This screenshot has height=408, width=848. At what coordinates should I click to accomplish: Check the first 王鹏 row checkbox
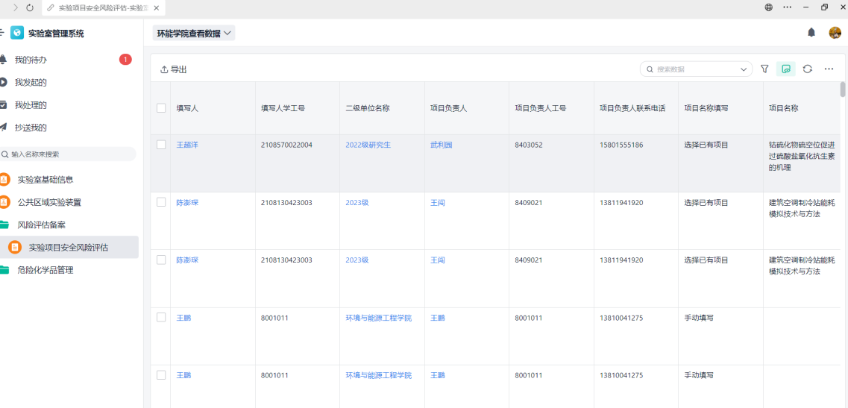161,318
